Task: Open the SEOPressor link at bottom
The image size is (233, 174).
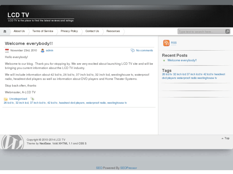Action: pos(129,168)
